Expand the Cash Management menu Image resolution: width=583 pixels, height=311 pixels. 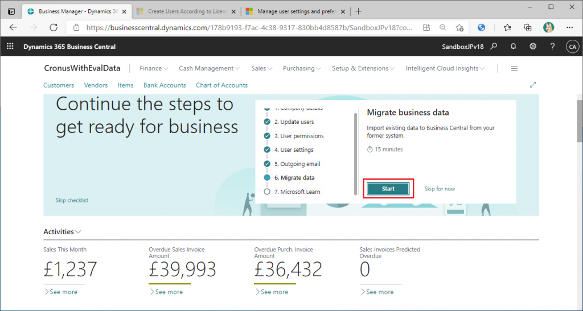tap(210, 68)
